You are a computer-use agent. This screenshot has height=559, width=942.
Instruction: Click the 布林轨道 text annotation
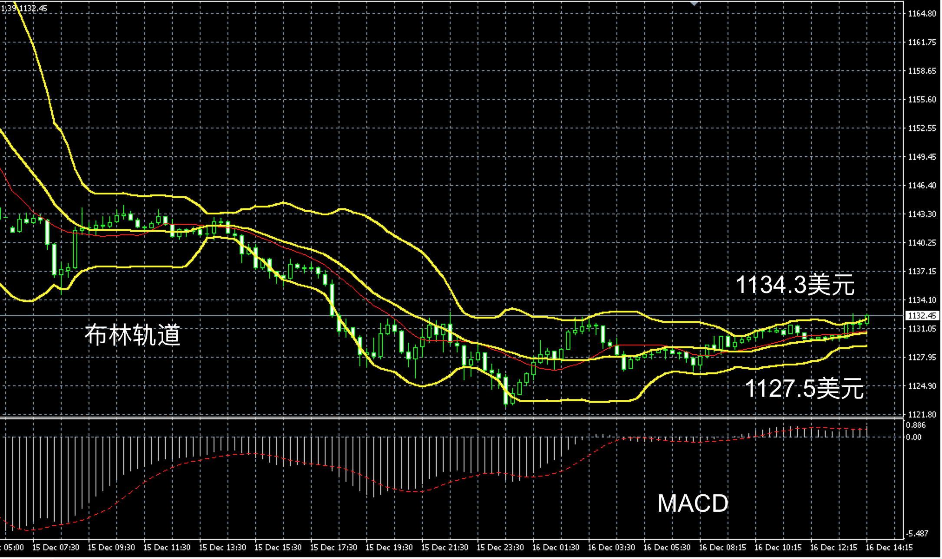pos(132,335)
